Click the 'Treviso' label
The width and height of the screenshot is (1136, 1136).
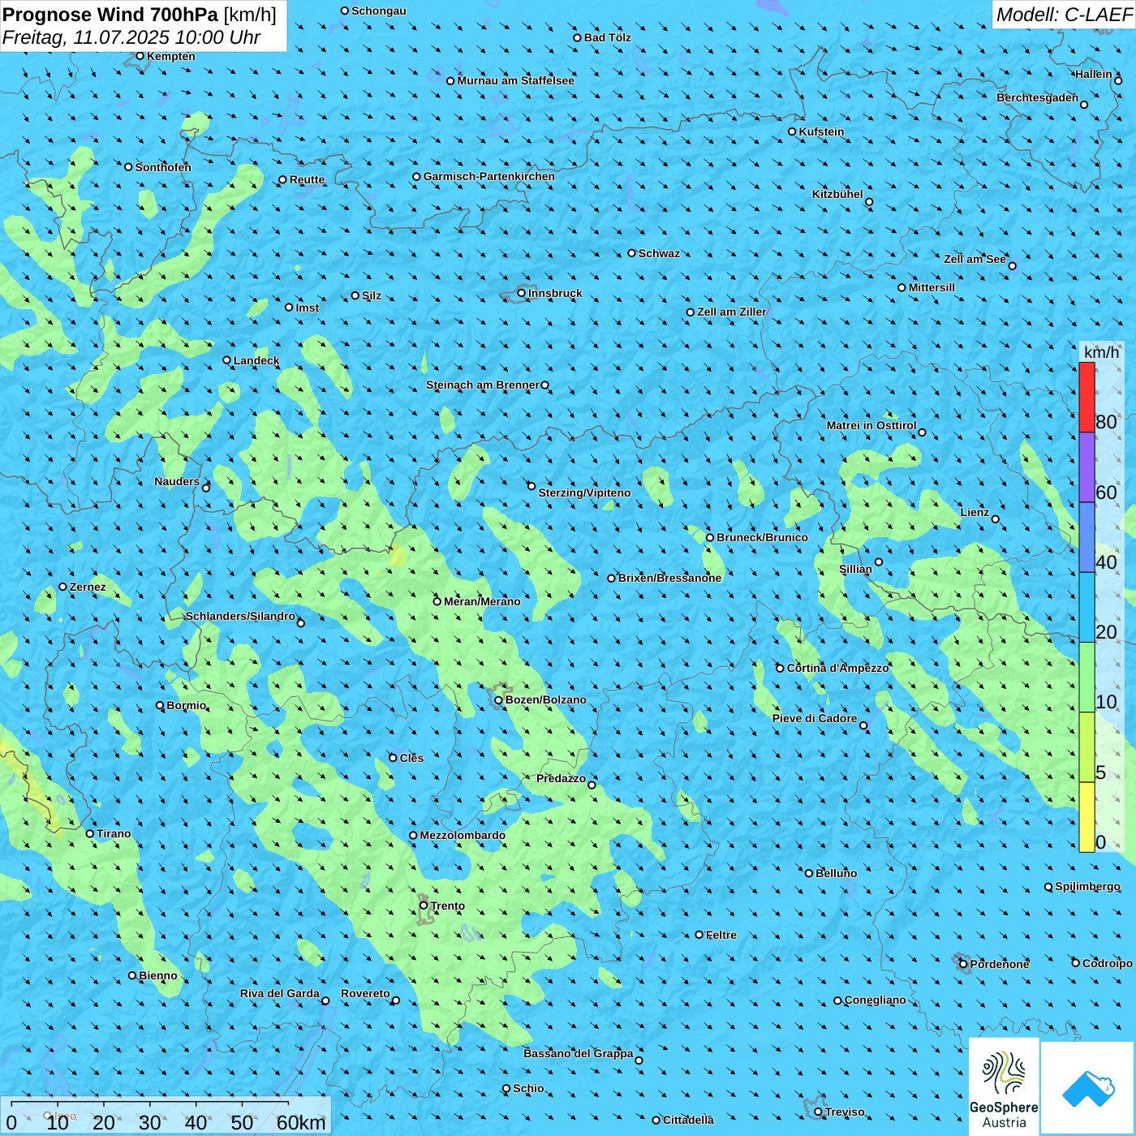tap(845, 1112)
